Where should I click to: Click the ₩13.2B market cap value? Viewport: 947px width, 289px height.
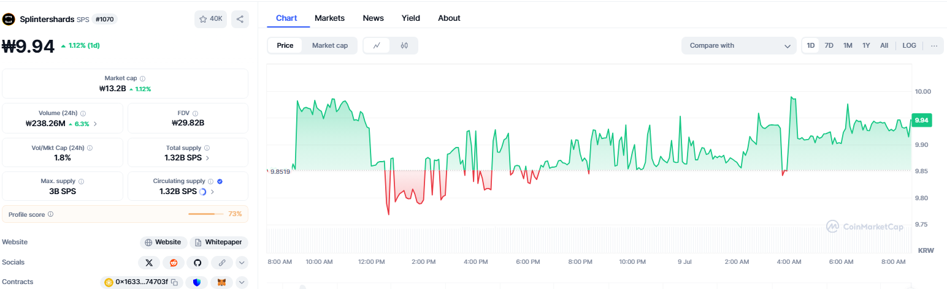112,89
